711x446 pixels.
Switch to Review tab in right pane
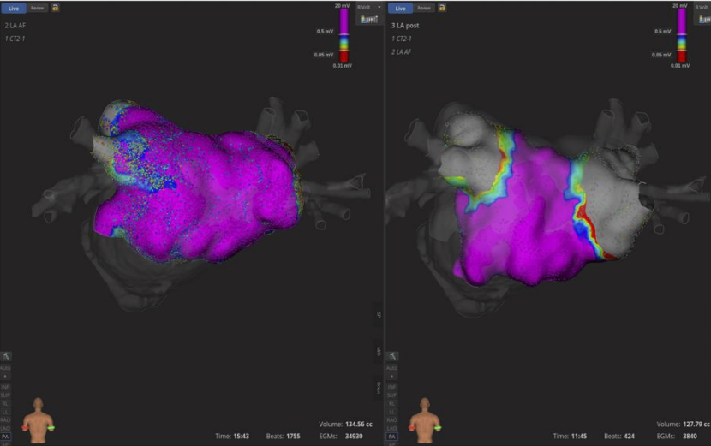tap(424, 8)
